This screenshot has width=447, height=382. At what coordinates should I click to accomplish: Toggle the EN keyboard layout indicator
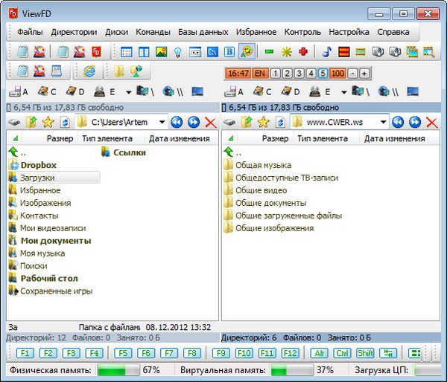[261, 73]
